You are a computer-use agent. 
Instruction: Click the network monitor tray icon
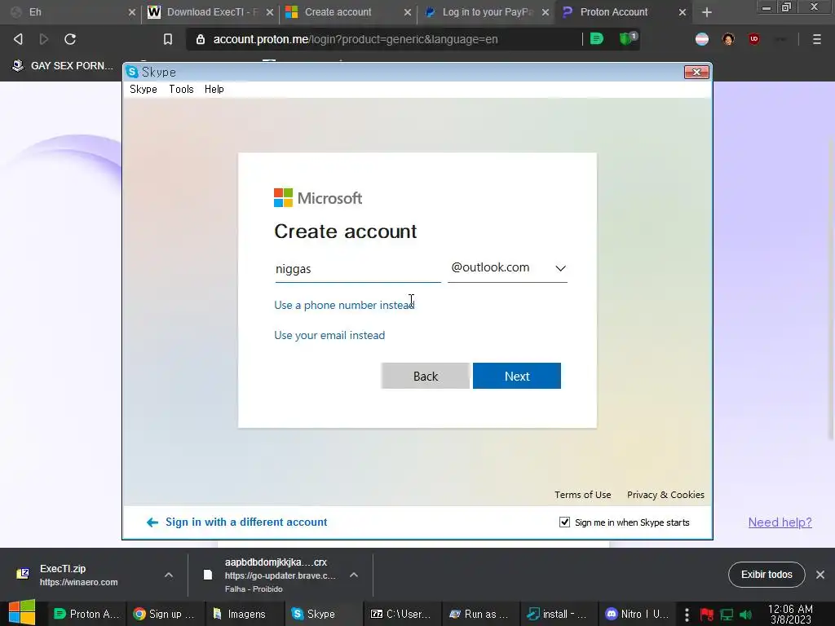[727, 615]
